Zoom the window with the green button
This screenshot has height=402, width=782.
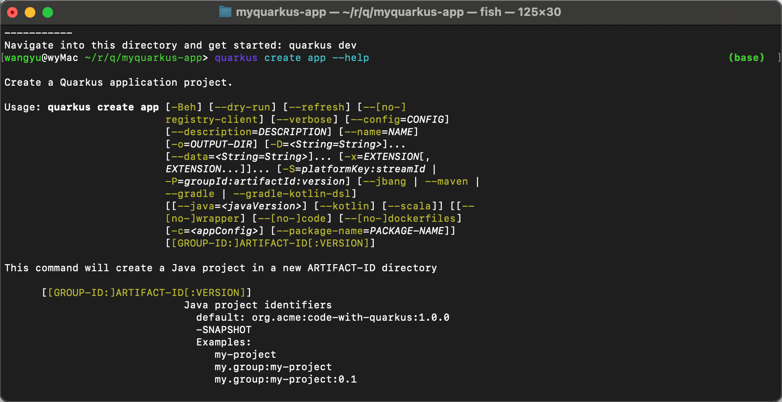(x=48, y=12)
